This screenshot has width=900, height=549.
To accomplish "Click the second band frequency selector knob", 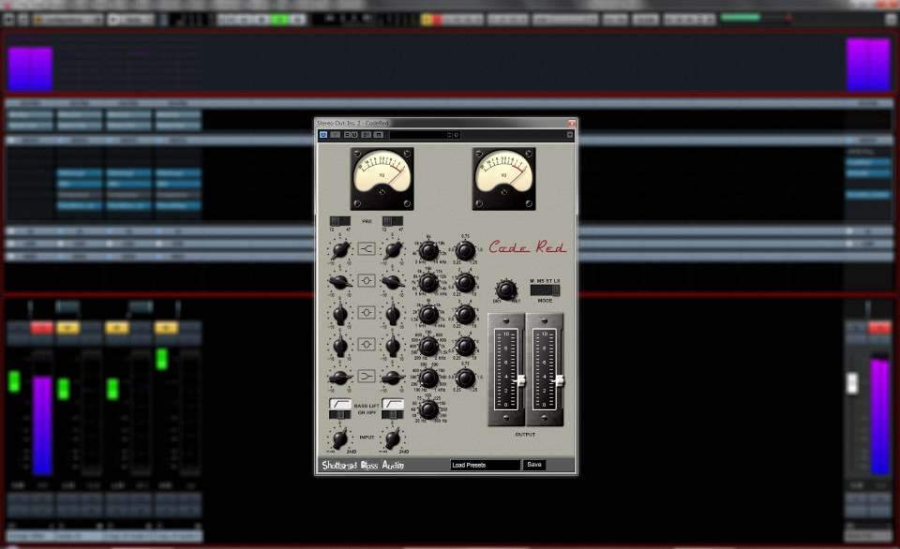I will point(428,282).
